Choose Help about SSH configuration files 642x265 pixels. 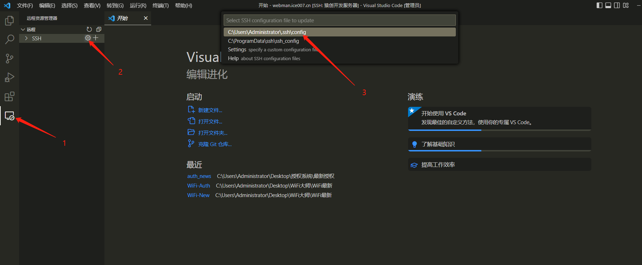point(339,58)
